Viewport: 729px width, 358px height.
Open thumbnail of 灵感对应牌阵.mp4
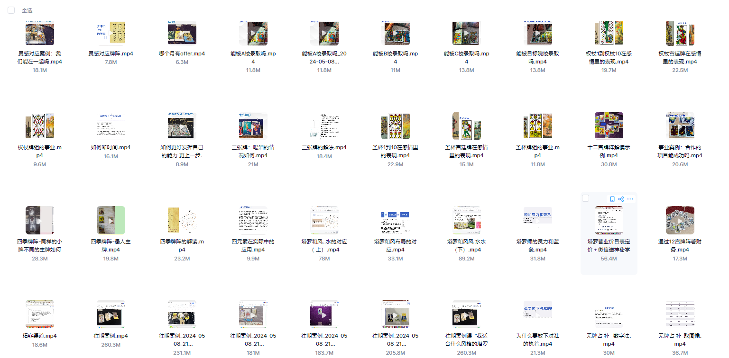(x=111, y=33)
